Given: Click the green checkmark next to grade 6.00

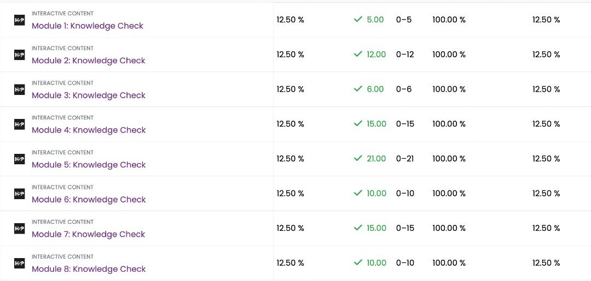Looking at the screenshot, I should (358, 89).
